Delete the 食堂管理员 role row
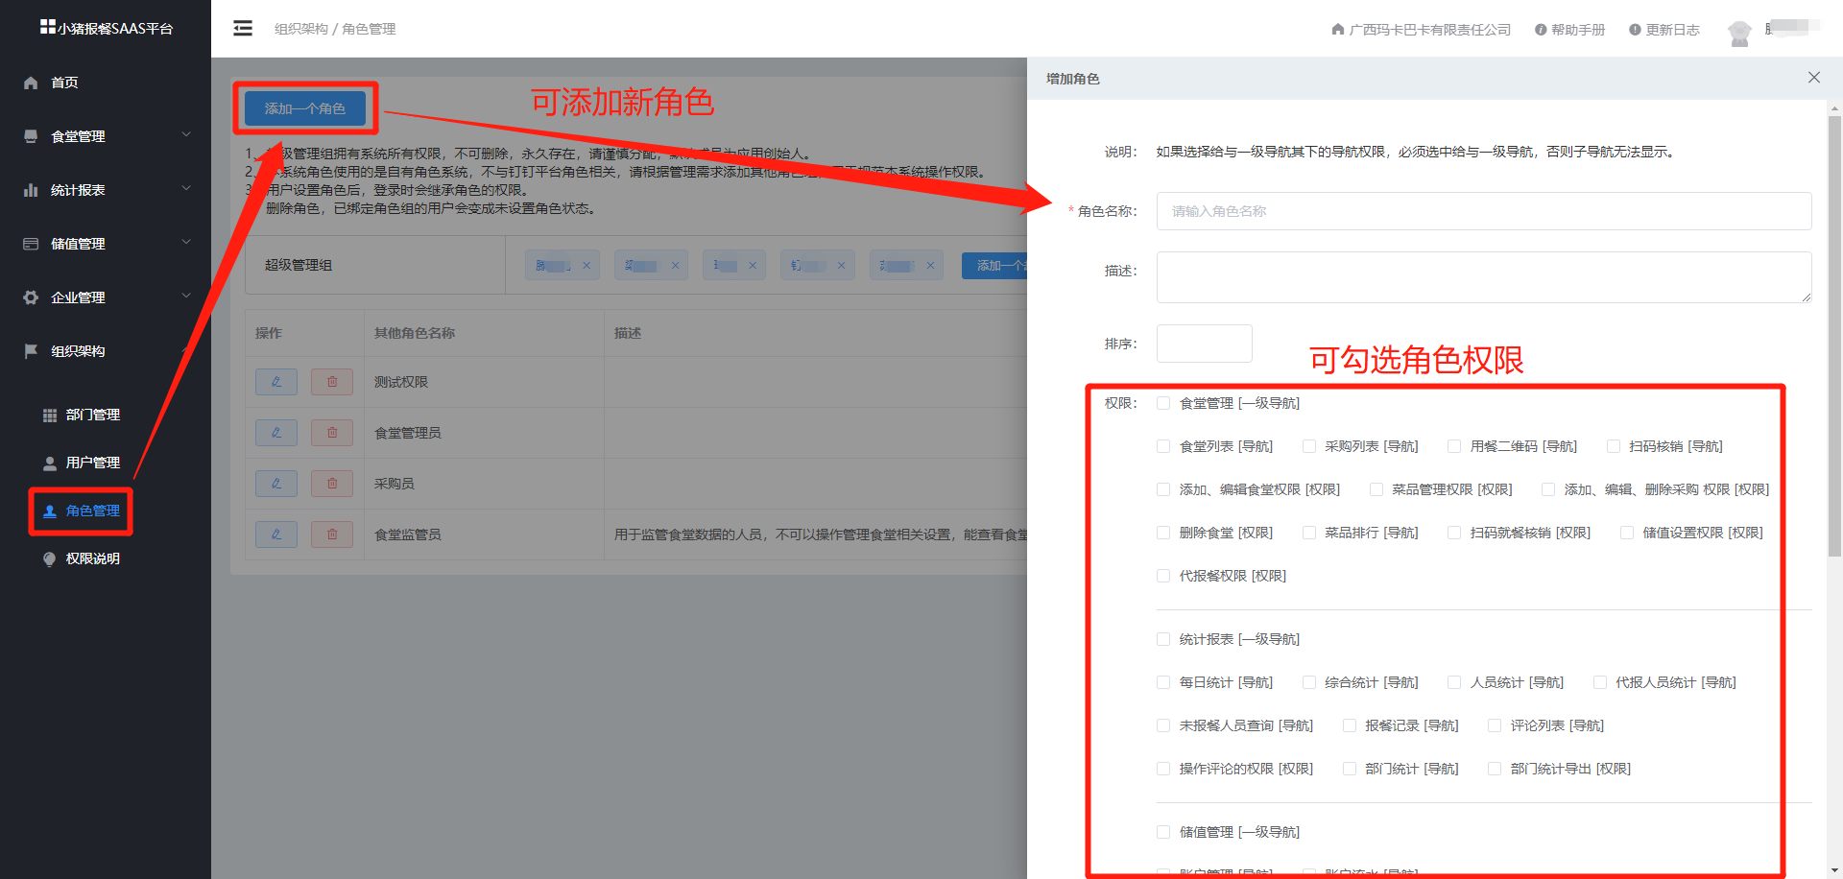This screenshot has width=1843, height=879. tap(332, 433)
